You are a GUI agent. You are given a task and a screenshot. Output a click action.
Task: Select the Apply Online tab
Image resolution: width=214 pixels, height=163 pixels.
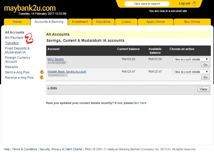coord(155,22)
